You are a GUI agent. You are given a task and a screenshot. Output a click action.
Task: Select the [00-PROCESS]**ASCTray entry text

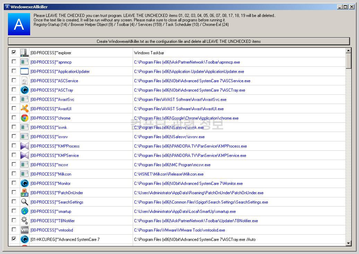pyautogui.click(x=52, y=90)
